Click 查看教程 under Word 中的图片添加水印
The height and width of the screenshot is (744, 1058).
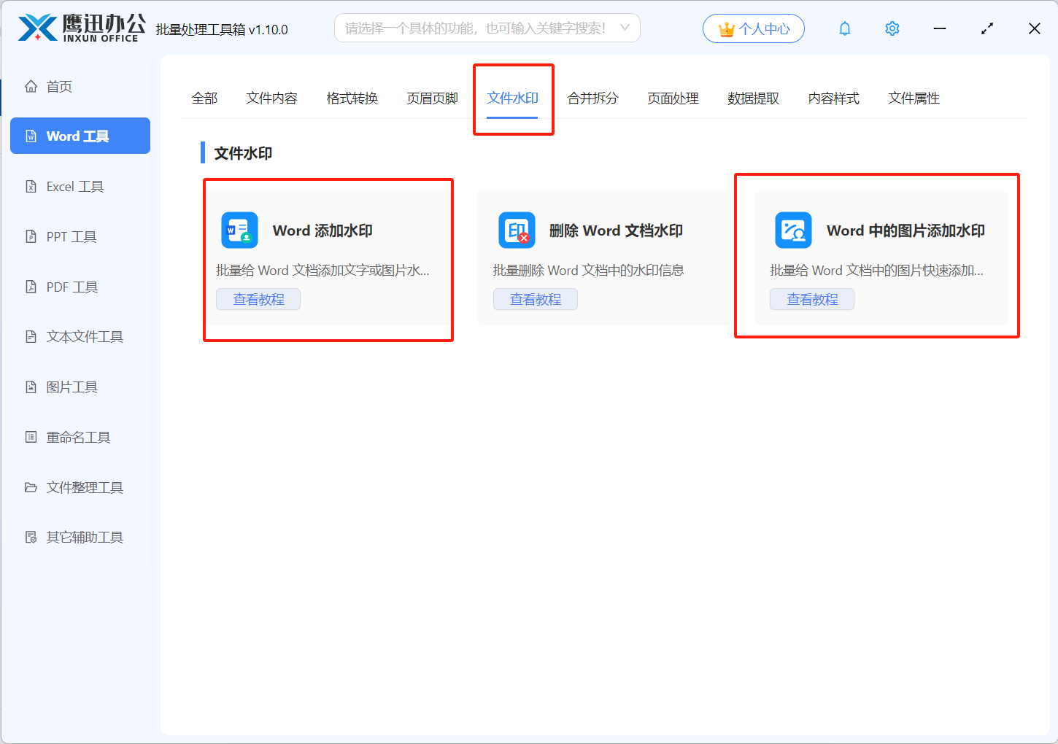point(812,299)
